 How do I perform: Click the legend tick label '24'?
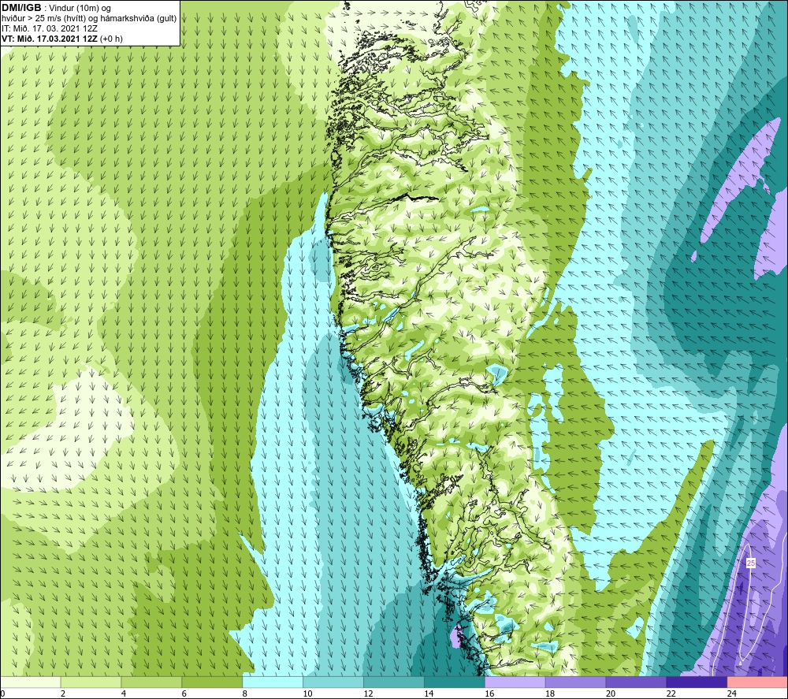click(x=732, y=693)
